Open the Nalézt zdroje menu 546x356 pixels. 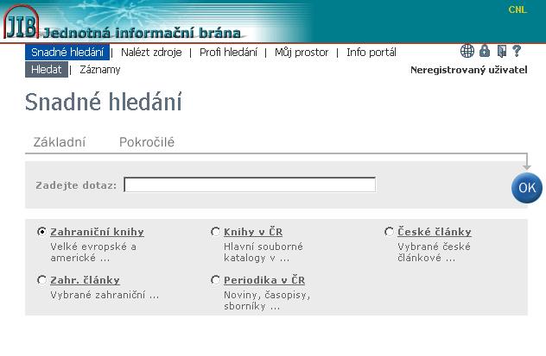pyautogui.click(x=151, y=53)
